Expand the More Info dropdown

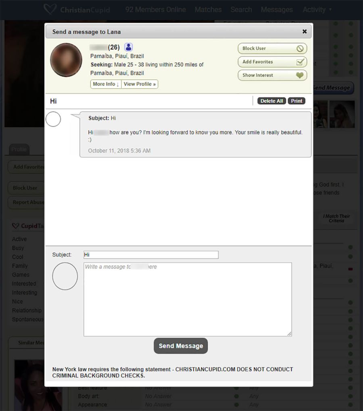coord(105,84)
